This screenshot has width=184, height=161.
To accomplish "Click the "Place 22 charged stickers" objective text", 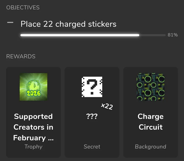I will 68,24.
